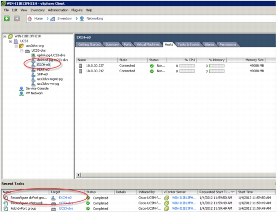Click the grey forward navigation arrow
Viewport: 277px width, 213px height.
pos(17,18)
